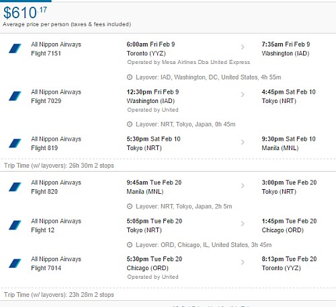The width and height of the screenshot is (336, 307).
Task: Click the ANA logo beside Flight 819
Action: [15, 143]
